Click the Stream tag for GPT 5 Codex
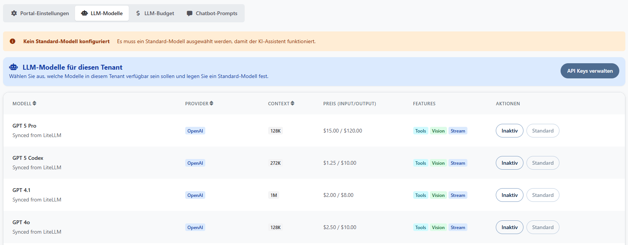Viewport: 628px width, 245px height. click(458, 163)
